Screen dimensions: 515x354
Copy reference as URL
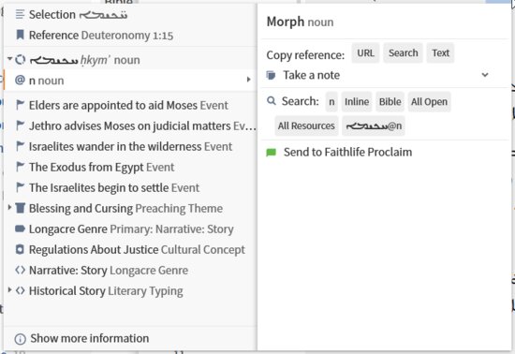pos(365,52)
